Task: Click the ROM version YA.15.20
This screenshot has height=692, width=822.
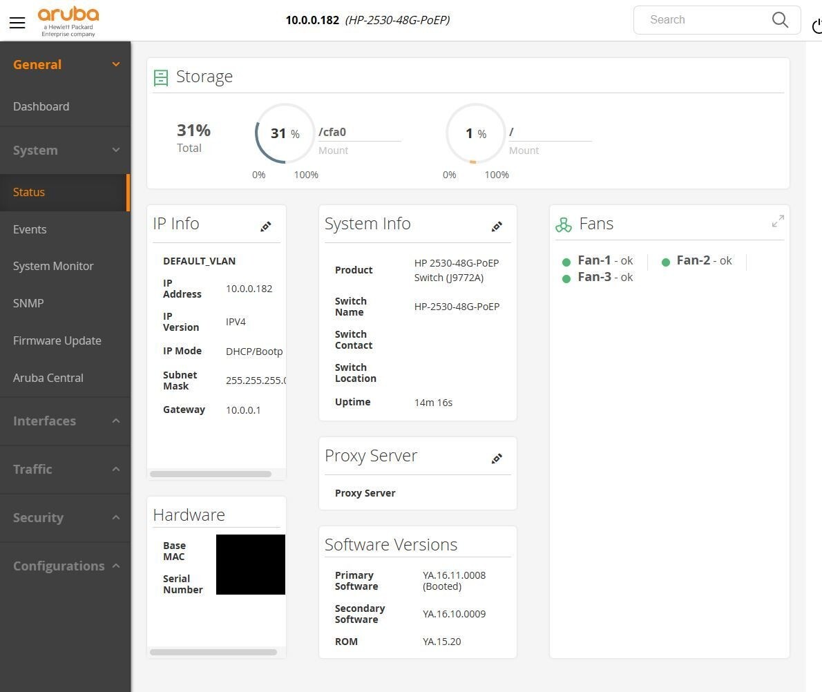Action: click(x=442, y=642)
